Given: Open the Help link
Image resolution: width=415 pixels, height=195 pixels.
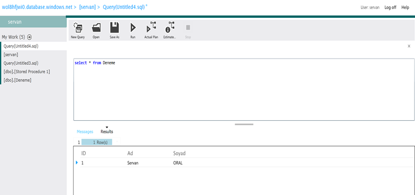Looking at the screenshot, I should point(405,7).
